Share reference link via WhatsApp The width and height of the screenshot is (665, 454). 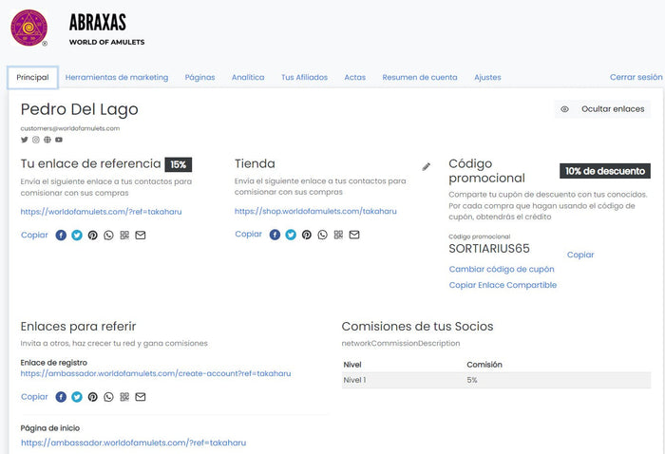[x=108, y=235]
